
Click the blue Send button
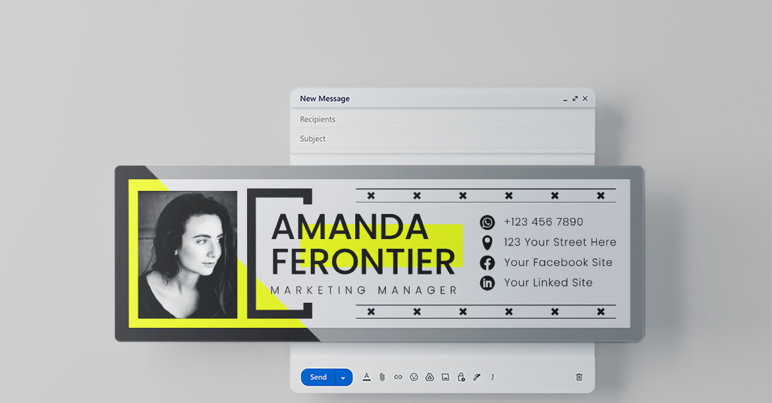coord(318,377)
